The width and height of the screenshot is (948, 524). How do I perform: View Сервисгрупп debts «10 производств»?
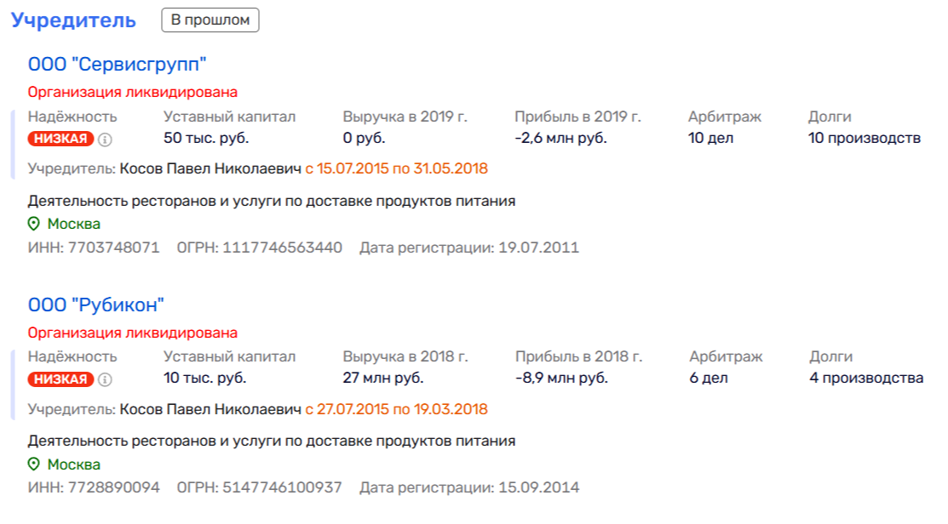[x=864, y=138]
